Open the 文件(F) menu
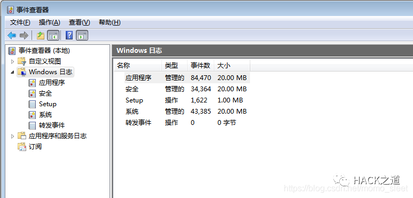 point(20,22)
